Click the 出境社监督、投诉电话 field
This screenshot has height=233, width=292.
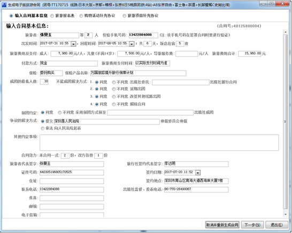196,190
